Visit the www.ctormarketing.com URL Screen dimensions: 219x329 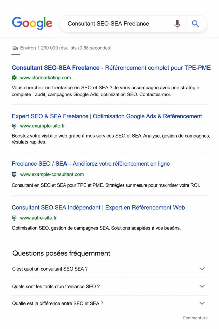click(x=44, y=78)
